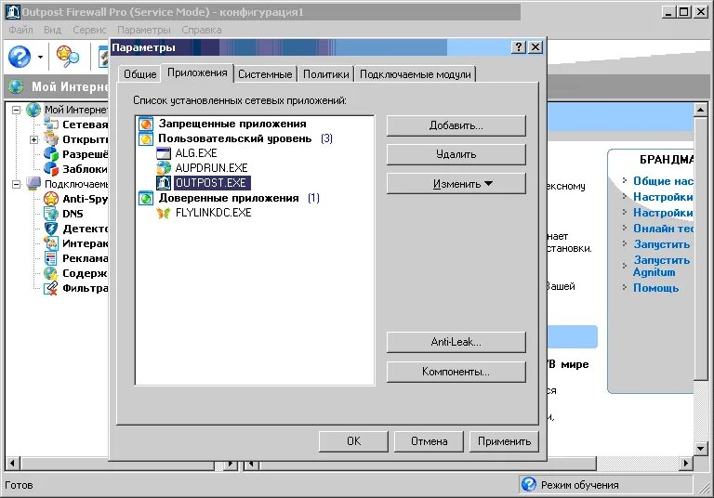Click the Фильтрация plugin icon
Image resolution: width=714 pixels, height=498 pixels.
coord(51,288)
